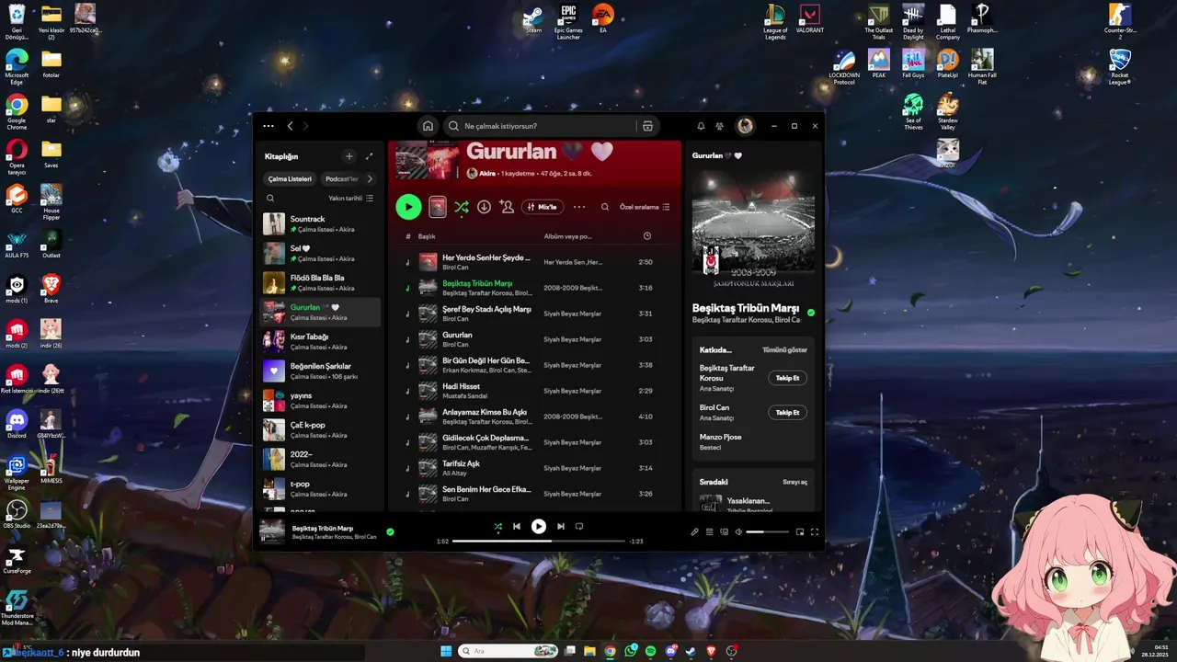Select the track Şeref Bey Stadı Açılış Marşı
Viewport: 1177px width, 662px height.
(535, 314)
